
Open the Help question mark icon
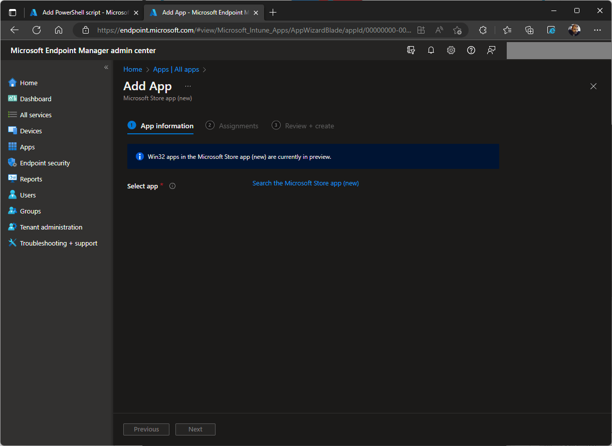pos(471,50)
